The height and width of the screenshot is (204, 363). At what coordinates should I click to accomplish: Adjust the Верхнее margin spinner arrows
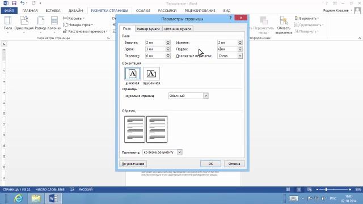pos(168,42)
